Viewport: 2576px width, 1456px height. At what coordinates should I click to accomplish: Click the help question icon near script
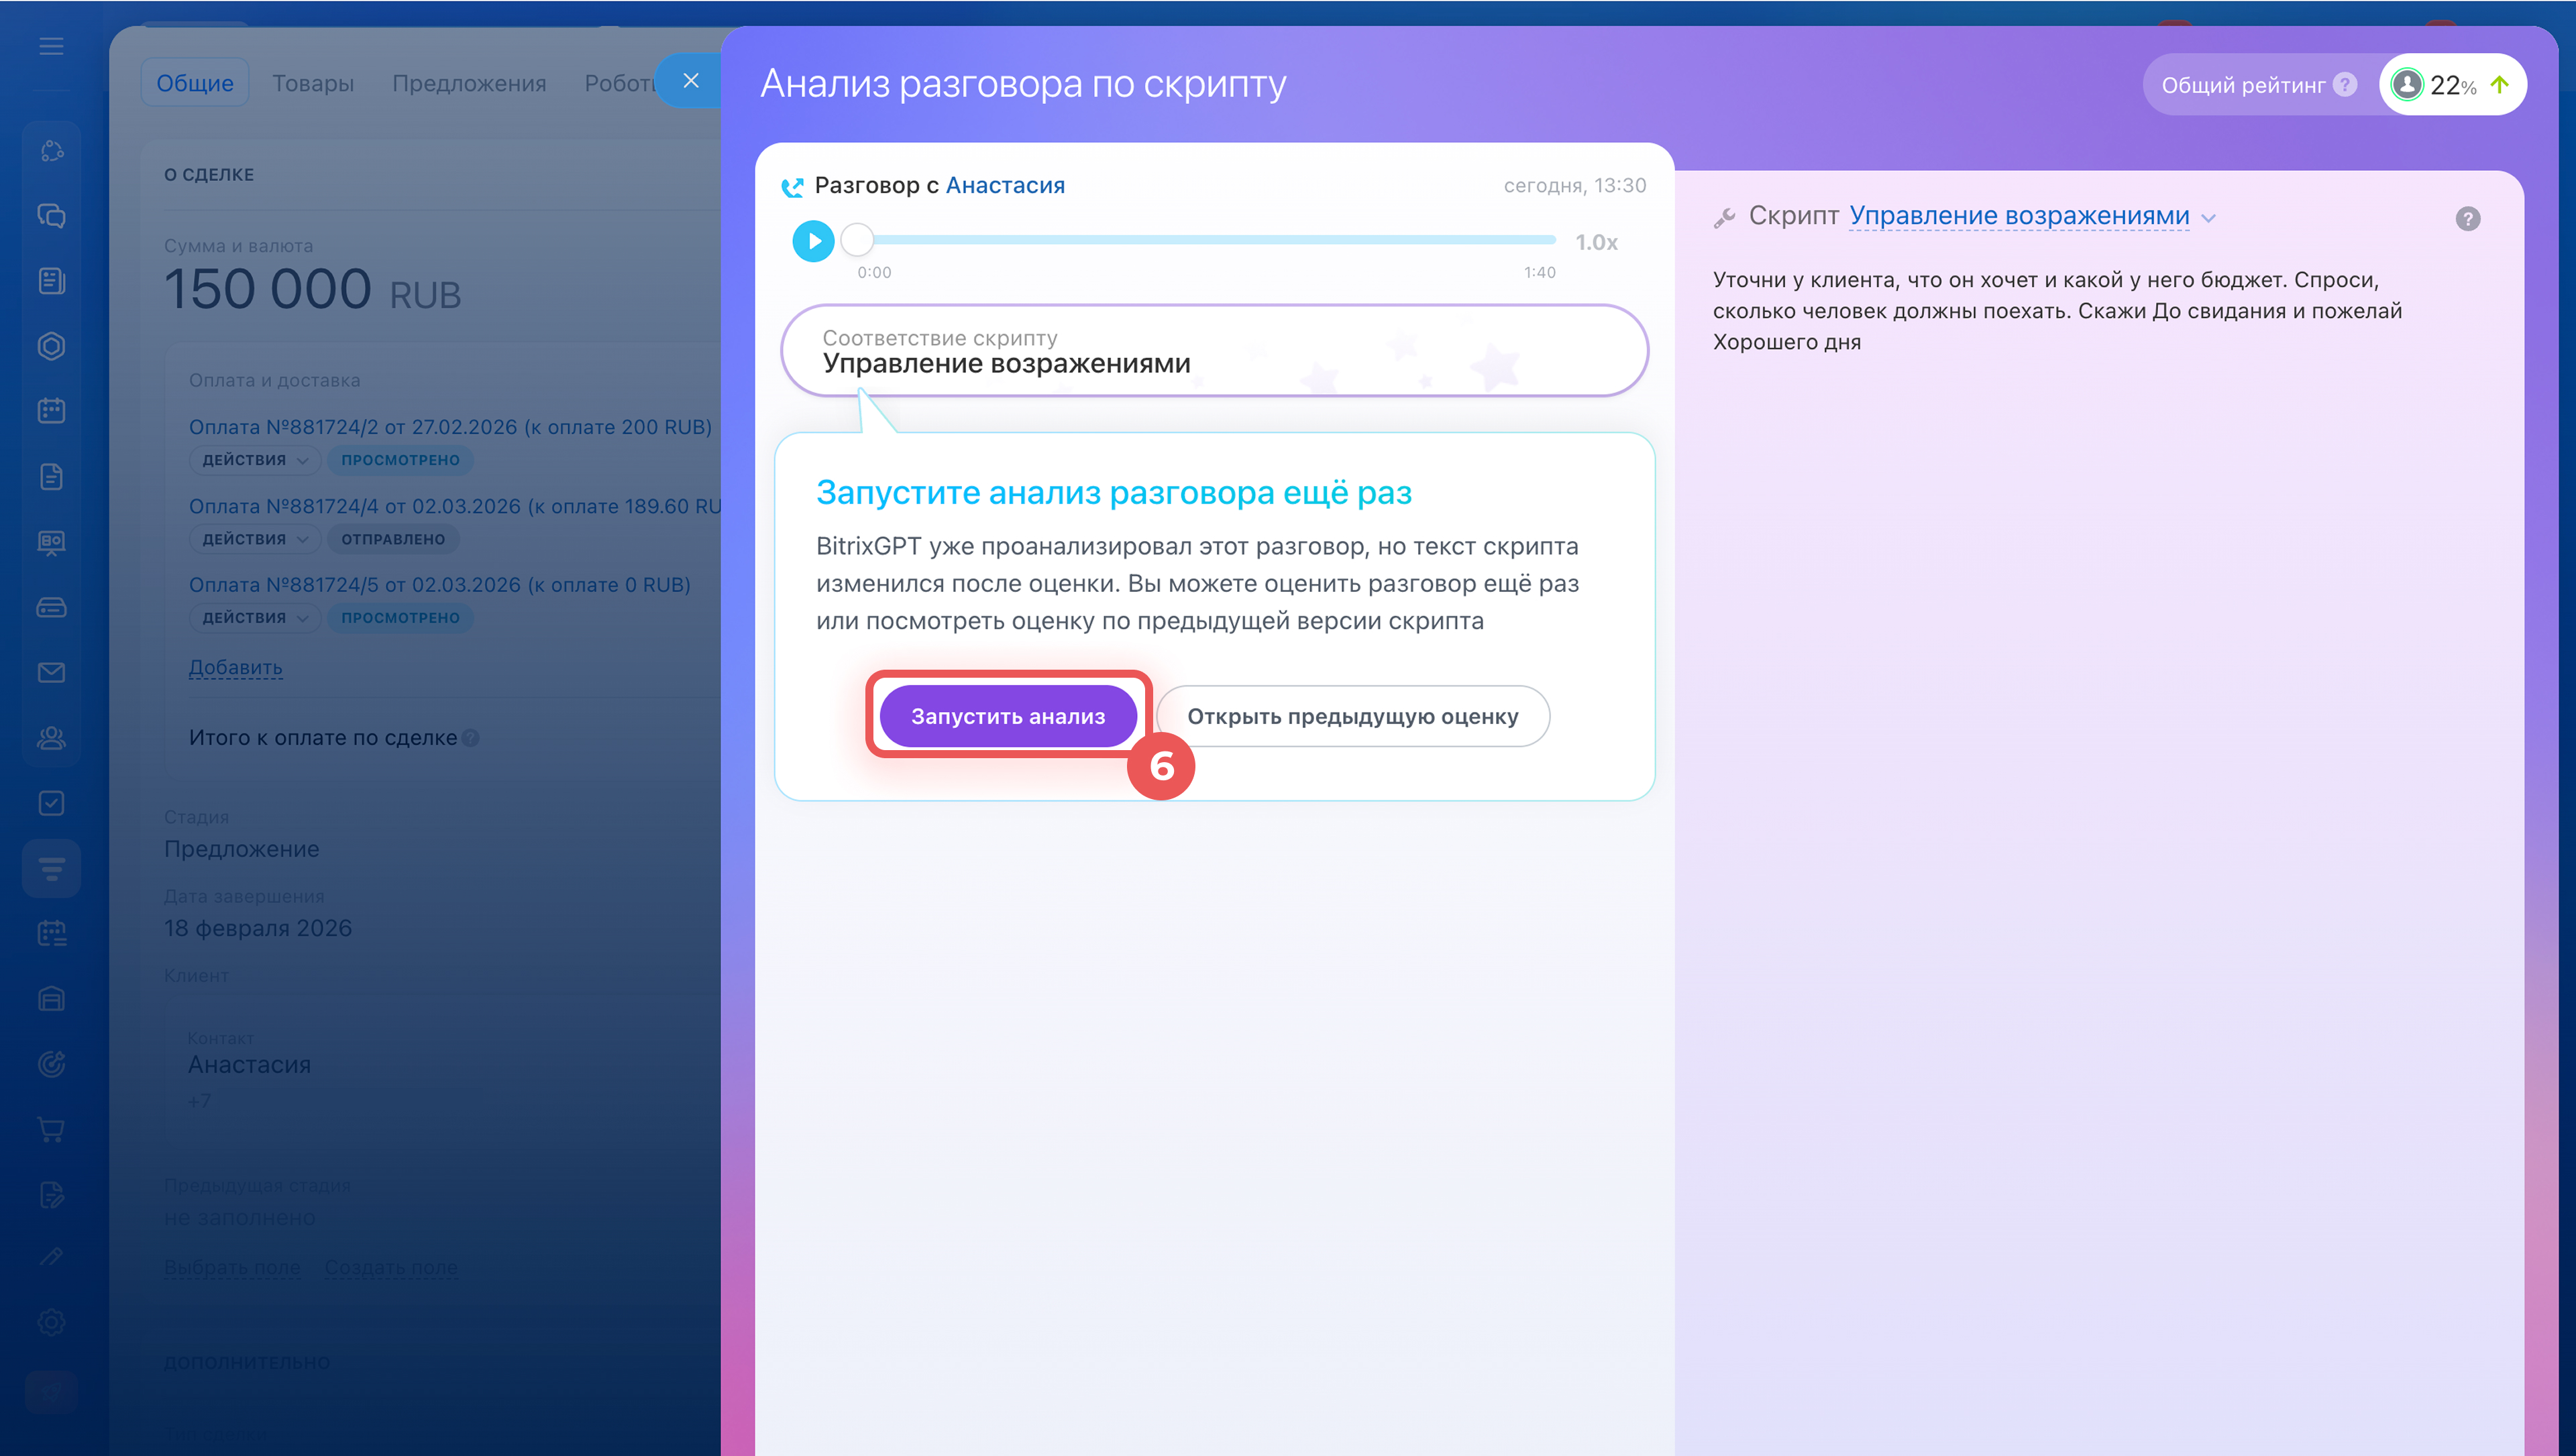point(2467,218)
